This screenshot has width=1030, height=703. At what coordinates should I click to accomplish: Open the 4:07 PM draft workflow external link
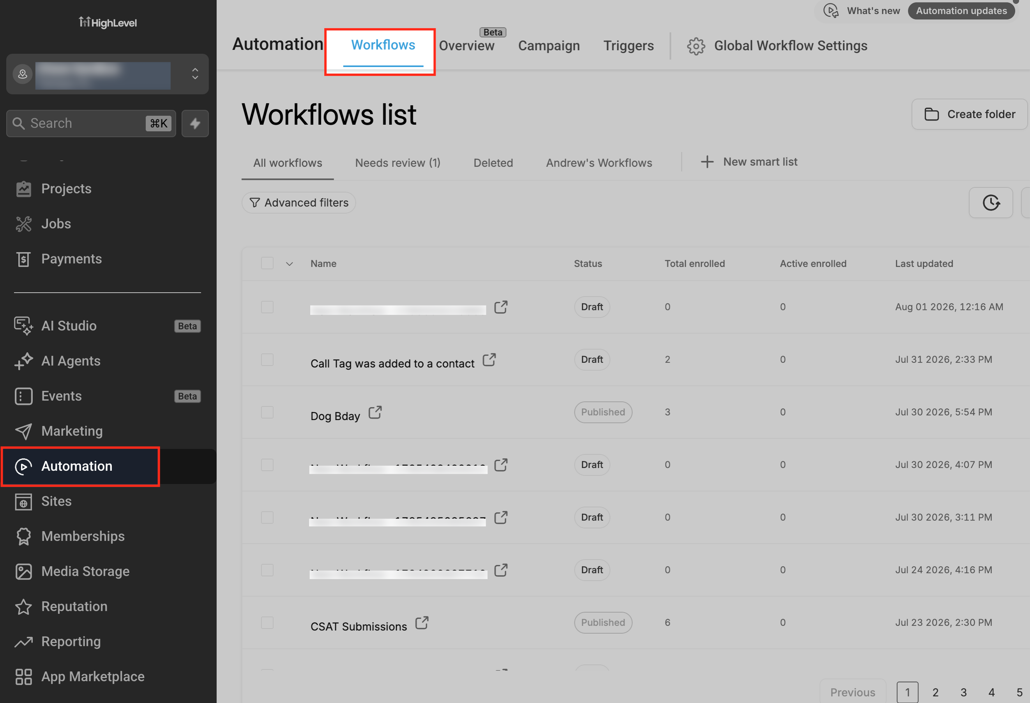click(501, 465)
